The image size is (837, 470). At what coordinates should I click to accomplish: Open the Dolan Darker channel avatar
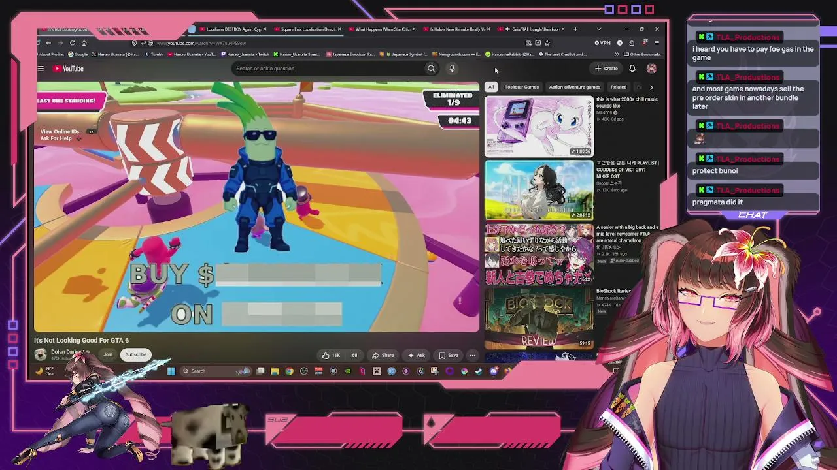tap(41, 354)
